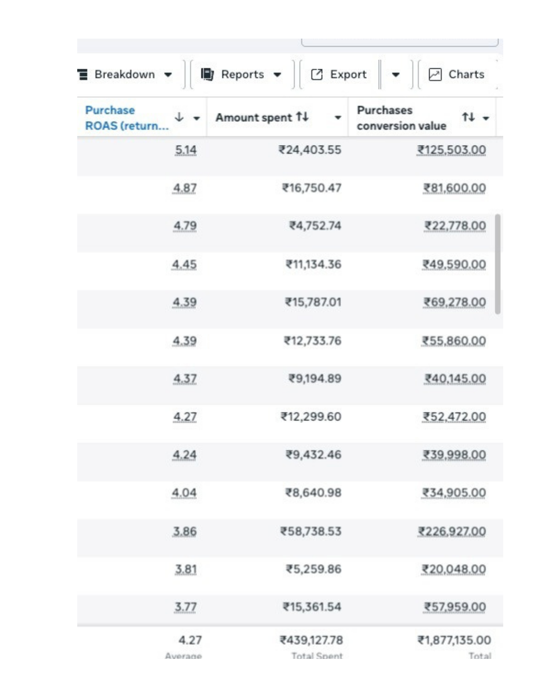Screen dimensions: 543x679
Task: Click conversion value ₹55,860.00
Action: click(454, 341)
